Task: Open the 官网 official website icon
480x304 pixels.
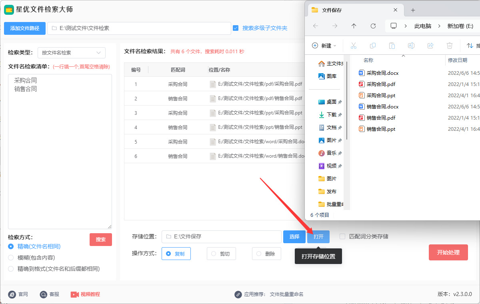Action: 12,294
